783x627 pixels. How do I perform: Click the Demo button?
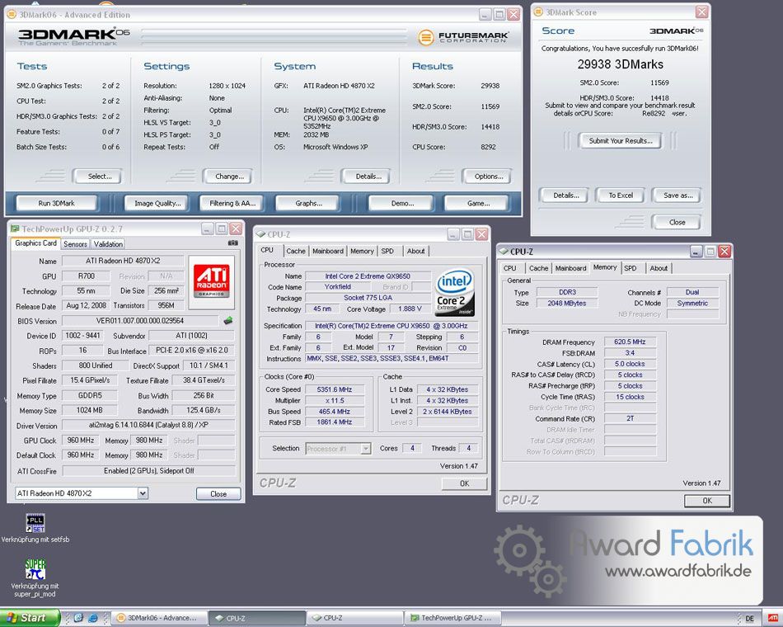coord(401,203)
